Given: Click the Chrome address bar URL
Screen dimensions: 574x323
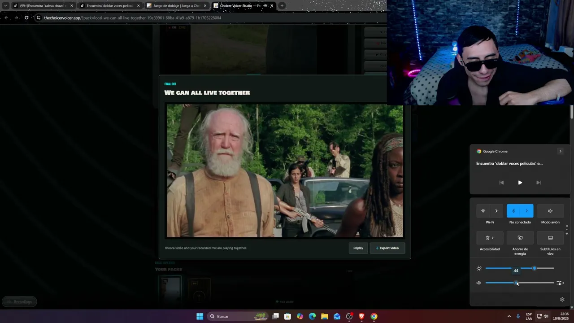Looking at the screenshot, I should tap(133, 18).
